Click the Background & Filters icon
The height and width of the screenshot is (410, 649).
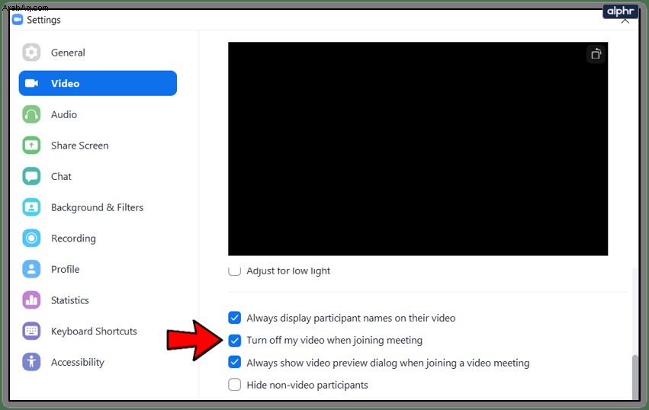click(31, 207)
